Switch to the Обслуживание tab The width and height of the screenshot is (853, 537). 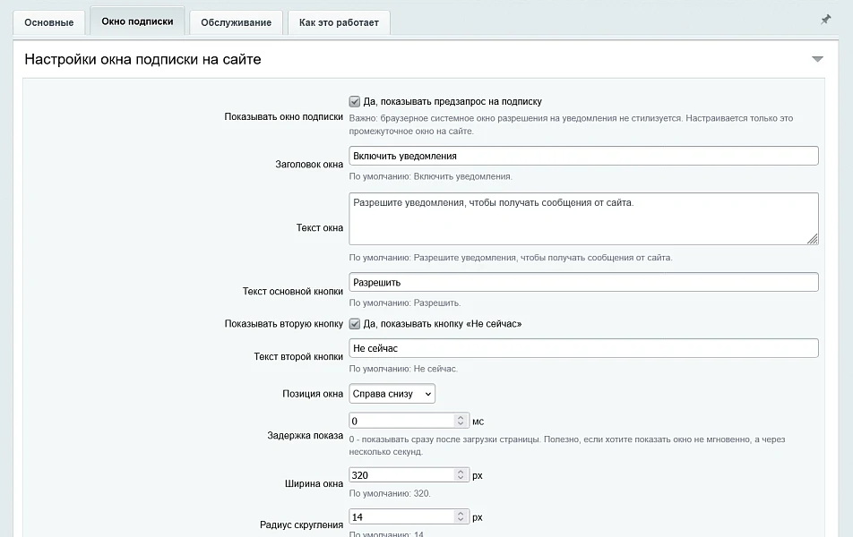click(237, 22)
